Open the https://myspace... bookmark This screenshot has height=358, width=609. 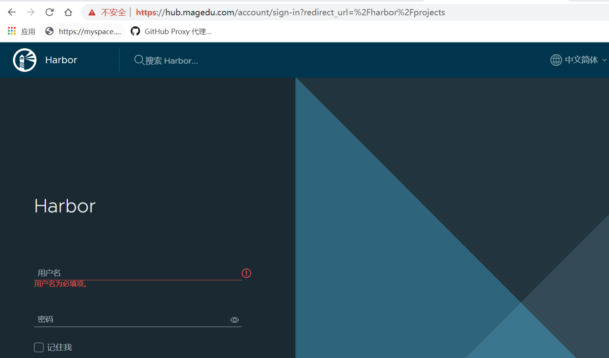90,31
